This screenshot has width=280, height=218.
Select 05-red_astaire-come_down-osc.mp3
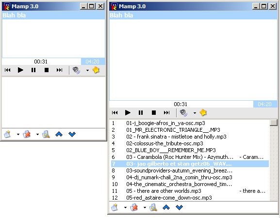(190, 198)
